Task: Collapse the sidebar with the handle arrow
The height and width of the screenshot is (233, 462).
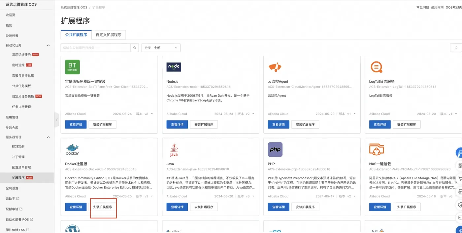Action: (x=56, y=120)
